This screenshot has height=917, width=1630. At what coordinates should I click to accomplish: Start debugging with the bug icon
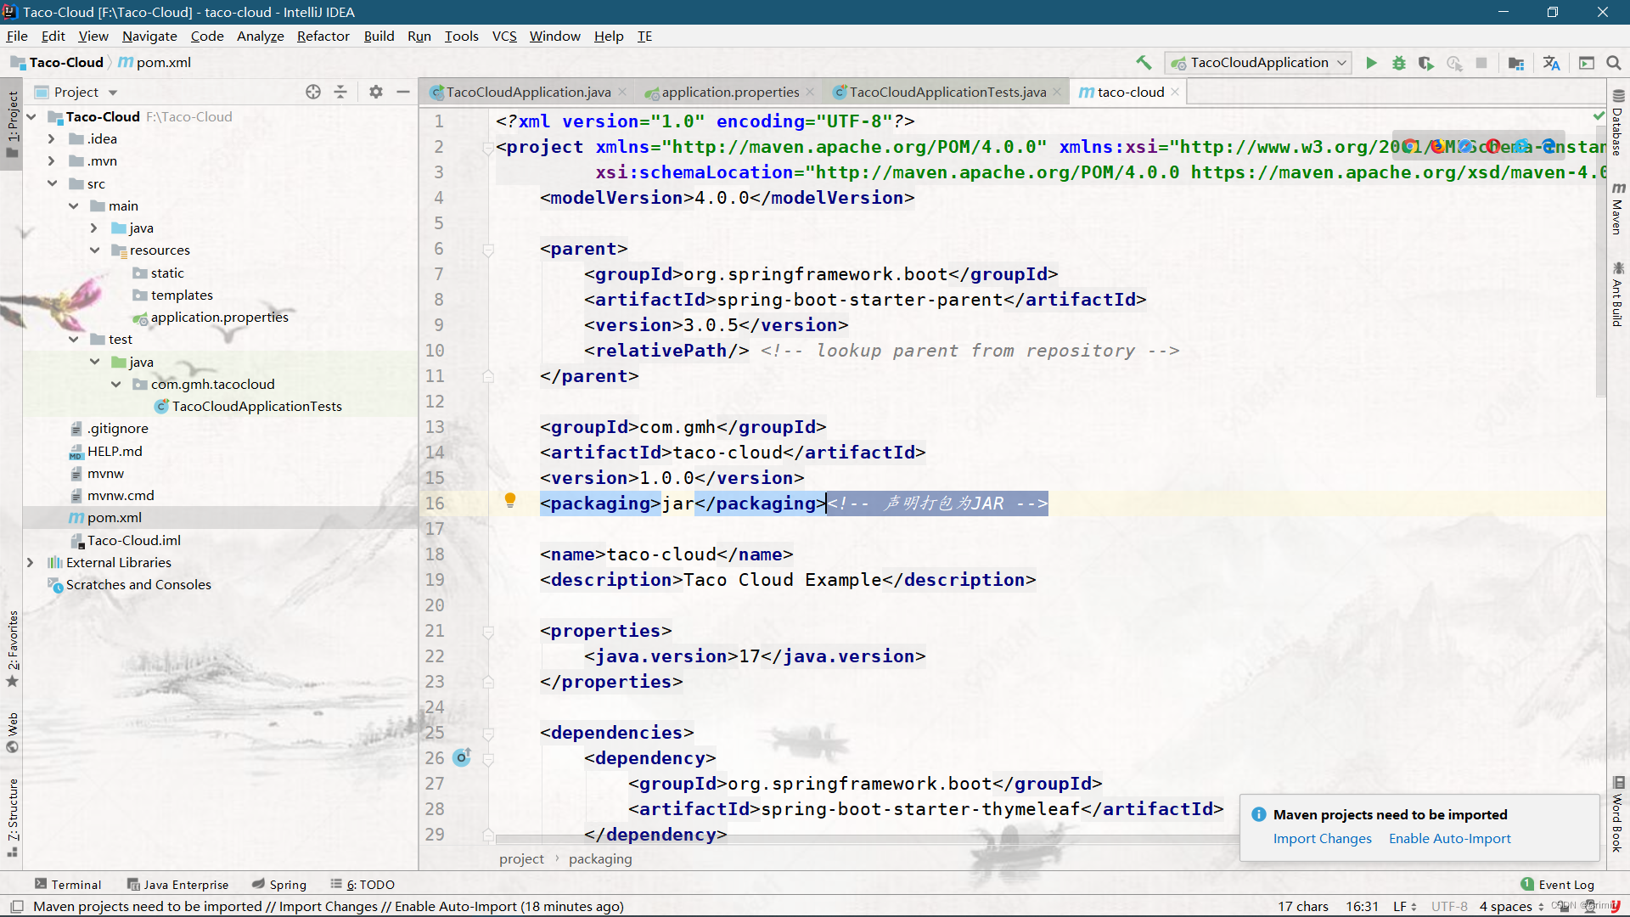point(1398,63)
